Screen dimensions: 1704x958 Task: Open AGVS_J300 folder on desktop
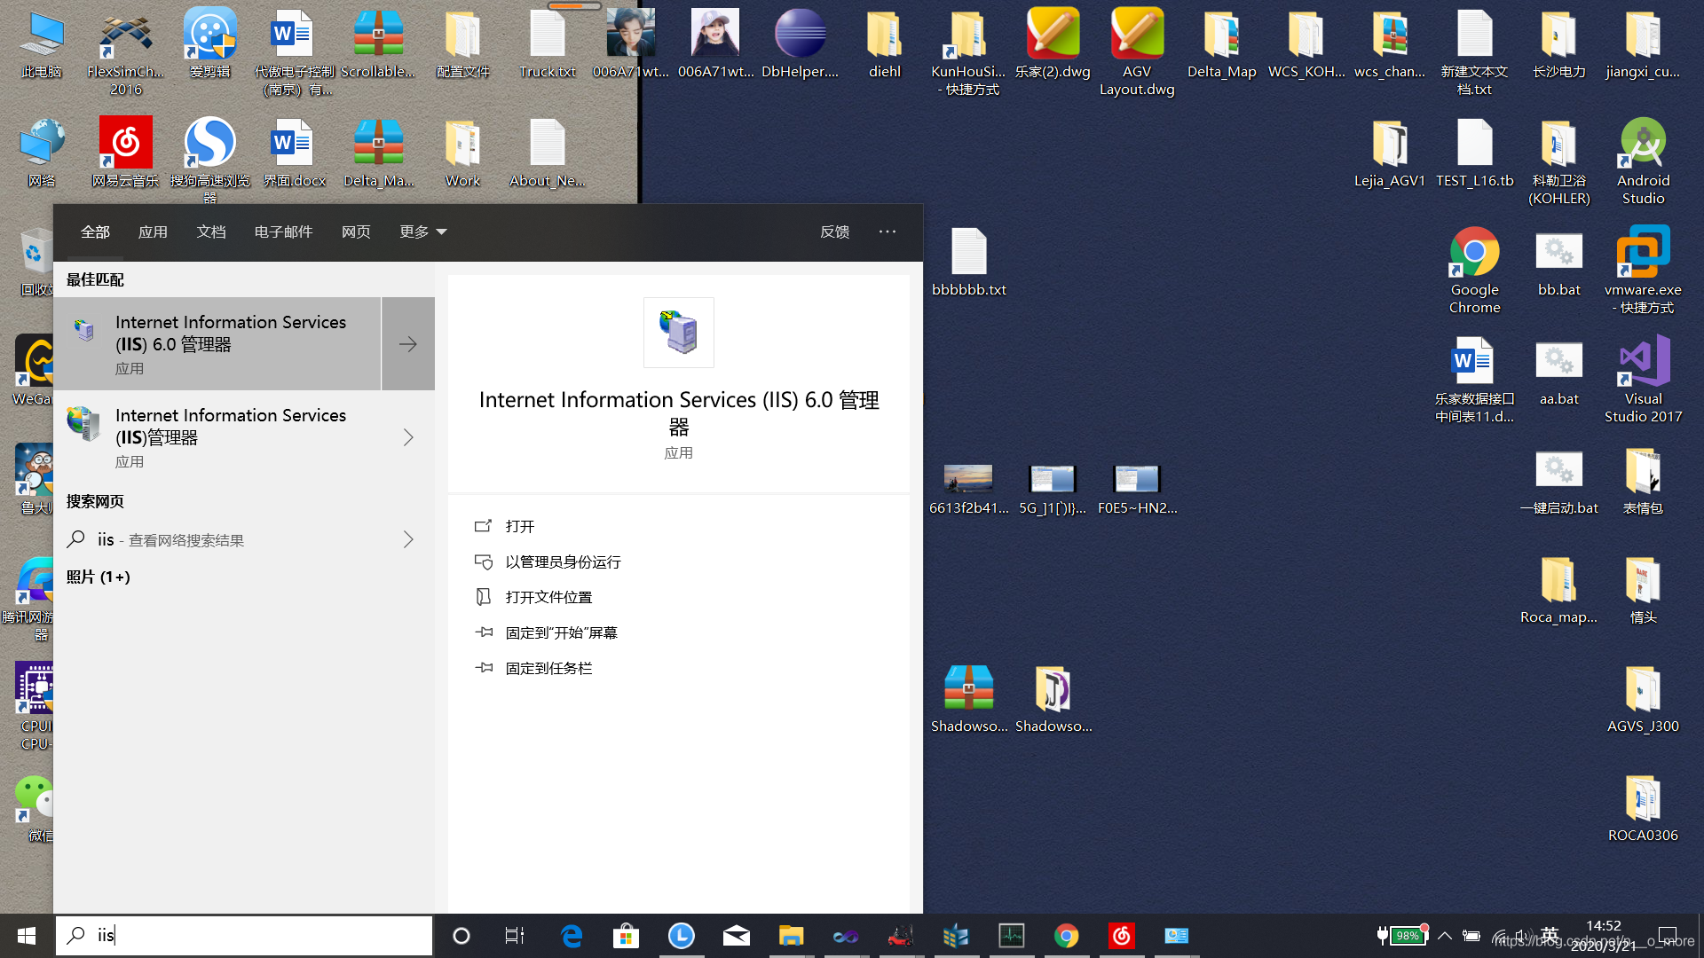point(1643,698)
